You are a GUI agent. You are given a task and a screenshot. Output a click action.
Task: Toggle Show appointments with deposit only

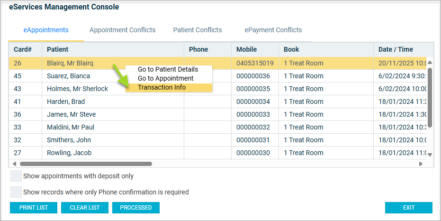[x=16, y=176]
